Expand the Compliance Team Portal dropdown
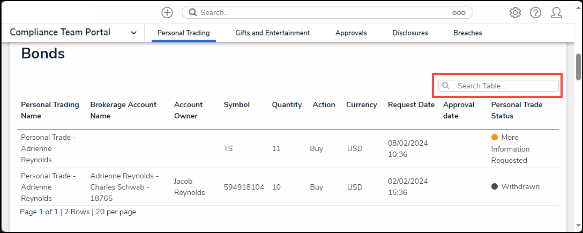The width and height of the screenshot is (583, 233). pos(133,33)
